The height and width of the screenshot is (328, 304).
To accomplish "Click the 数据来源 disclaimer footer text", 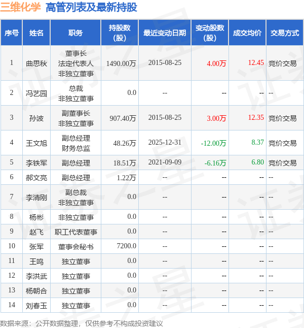I will coord(81,323).
